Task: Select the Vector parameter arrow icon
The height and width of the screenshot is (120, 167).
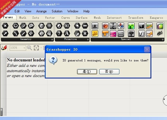Action: (x=5, y=34)
